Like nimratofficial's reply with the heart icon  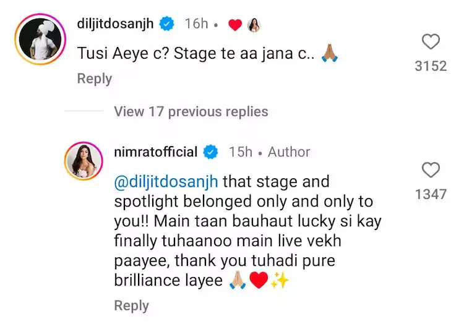point(431,170)
